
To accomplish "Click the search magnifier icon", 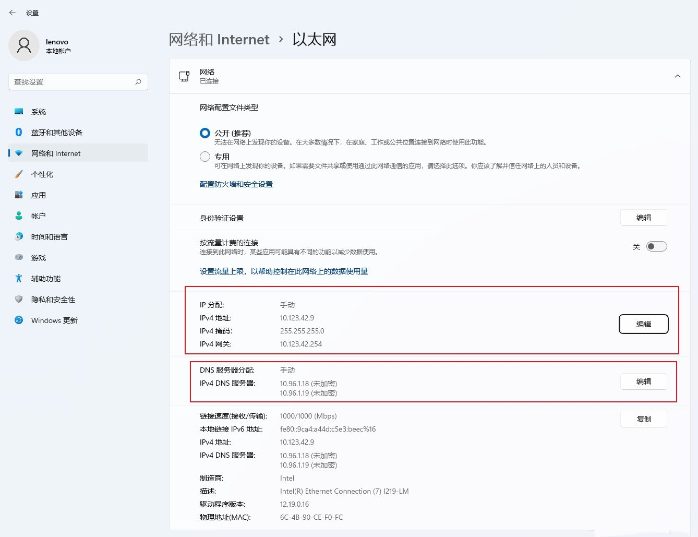I will coord(138,82).
